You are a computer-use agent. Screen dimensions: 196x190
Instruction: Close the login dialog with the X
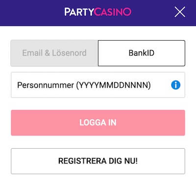pos(180,12)
